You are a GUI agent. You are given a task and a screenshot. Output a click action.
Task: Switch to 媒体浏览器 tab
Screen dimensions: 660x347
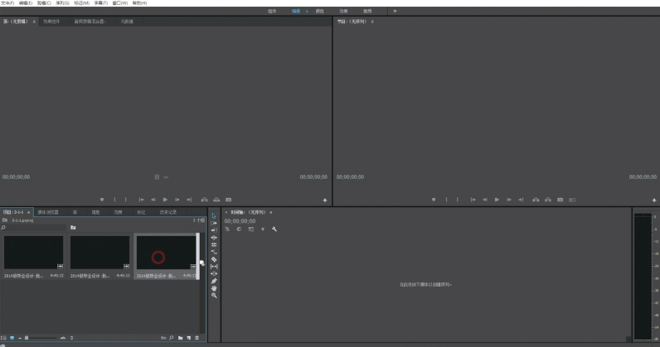click(48, 212)
